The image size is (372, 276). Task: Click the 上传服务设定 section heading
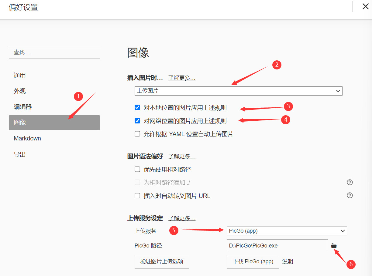point(145,218)
